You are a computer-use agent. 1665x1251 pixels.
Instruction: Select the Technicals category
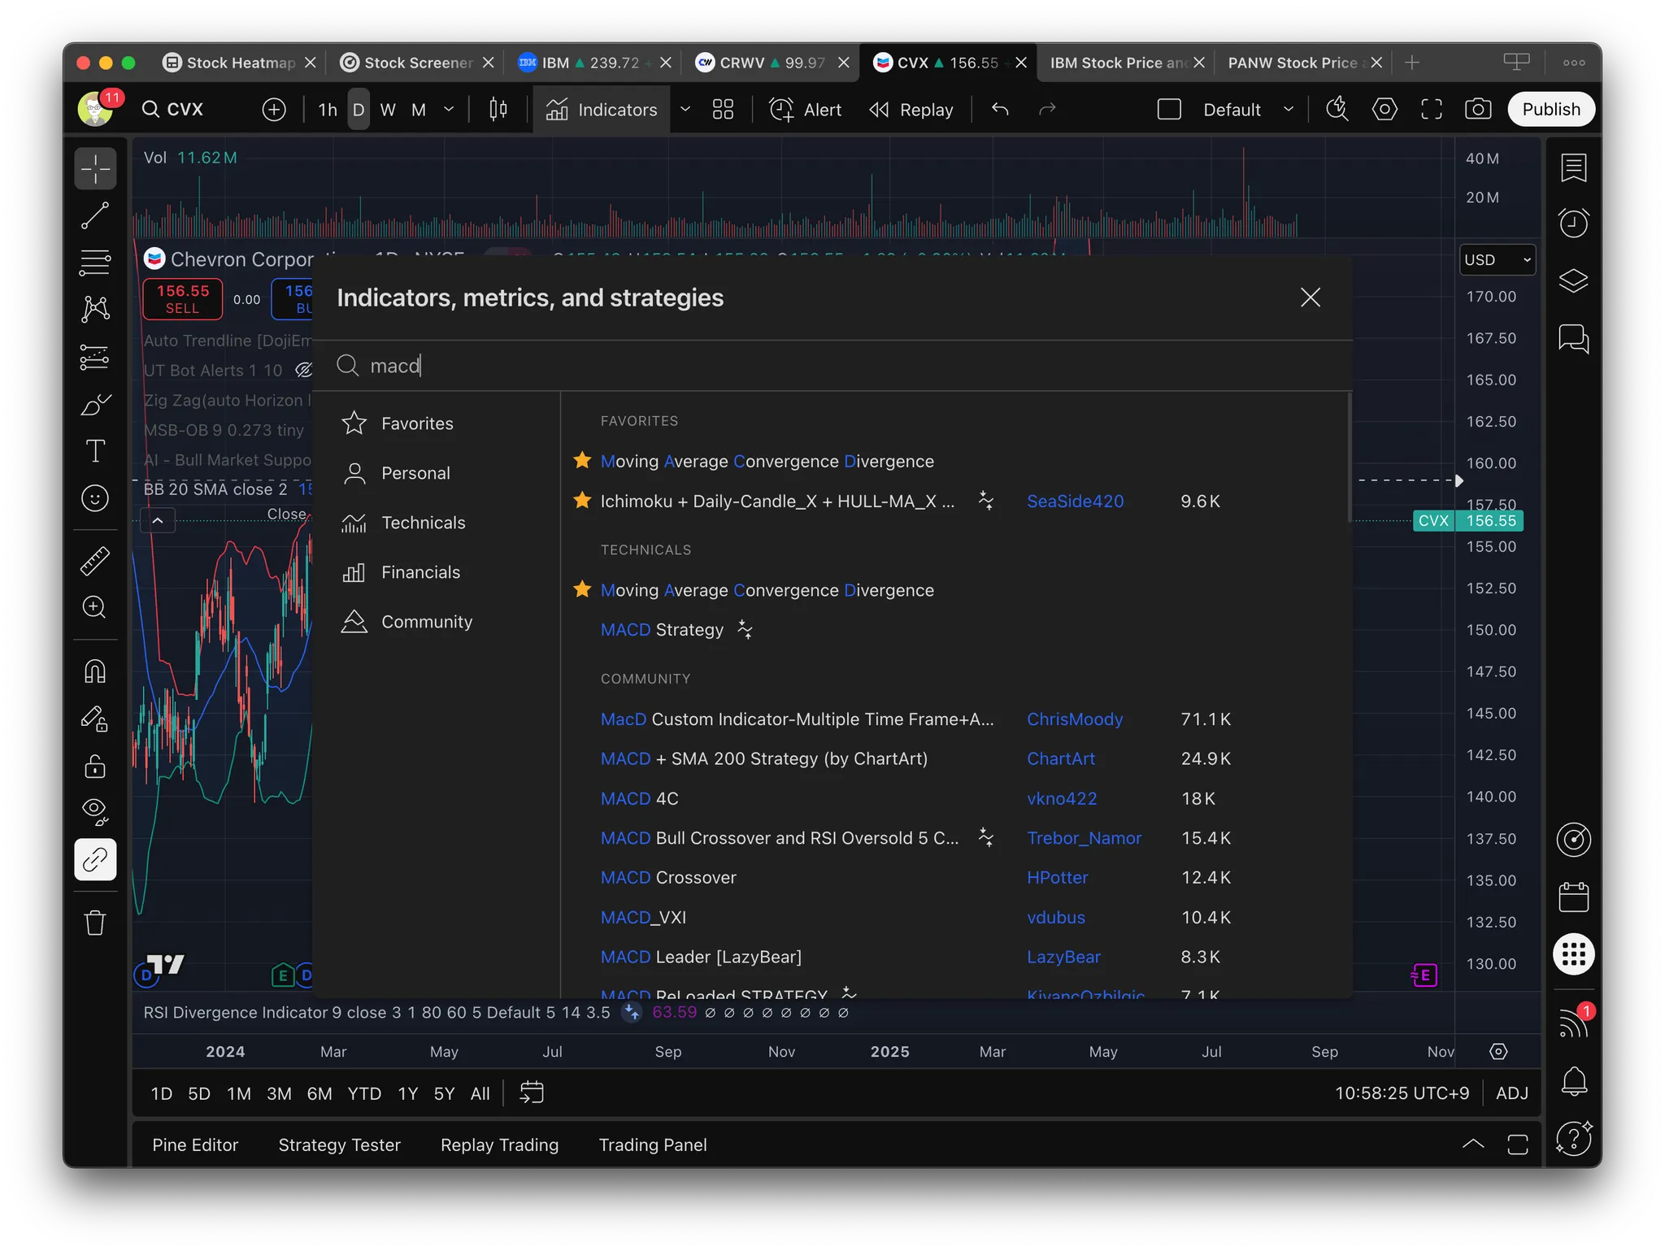pos(424,523)
